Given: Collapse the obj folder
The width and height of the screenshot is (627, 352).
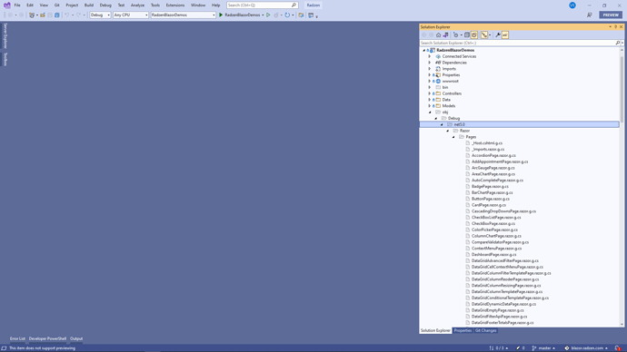Looking at the screenshot, I should point(430,112).
